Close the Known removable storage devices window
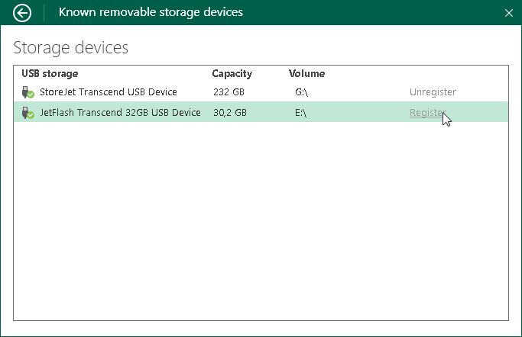Screen dimensions: 522x337 [x=509, y=13]
